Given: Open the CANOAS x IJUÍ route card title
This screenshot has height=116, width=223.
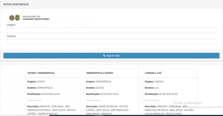Looking at the screenshot, I should (153, 73).
